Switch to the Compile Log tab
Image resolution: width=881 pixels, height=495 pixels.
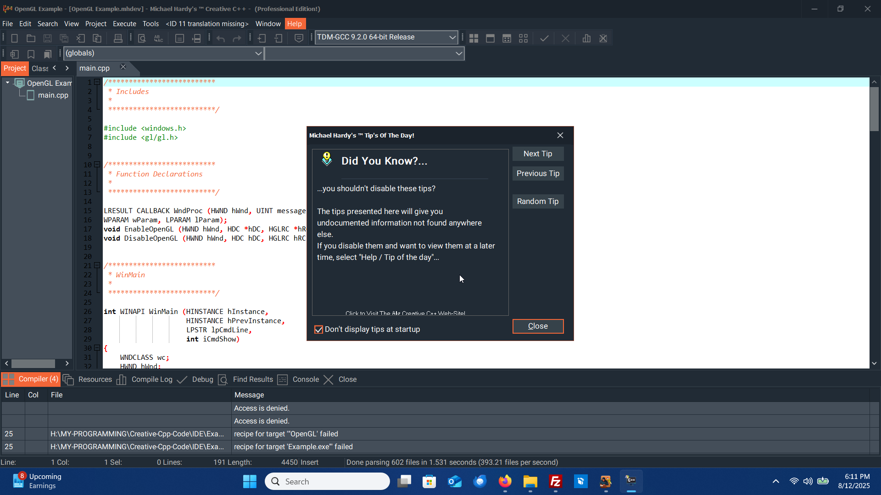click(x=151, y=379)
